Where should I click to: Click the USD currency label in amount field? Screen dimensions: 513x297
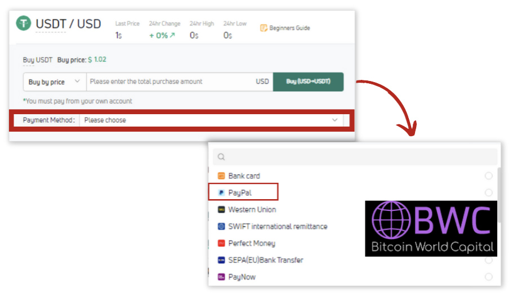tap(262, 82)
